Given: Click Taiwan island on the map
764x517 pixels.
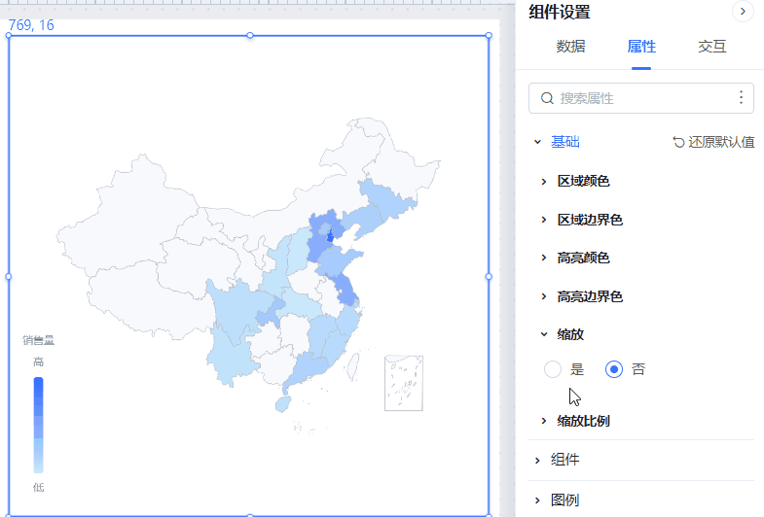Looking at the screenshot, I should [x=353, y=366].
